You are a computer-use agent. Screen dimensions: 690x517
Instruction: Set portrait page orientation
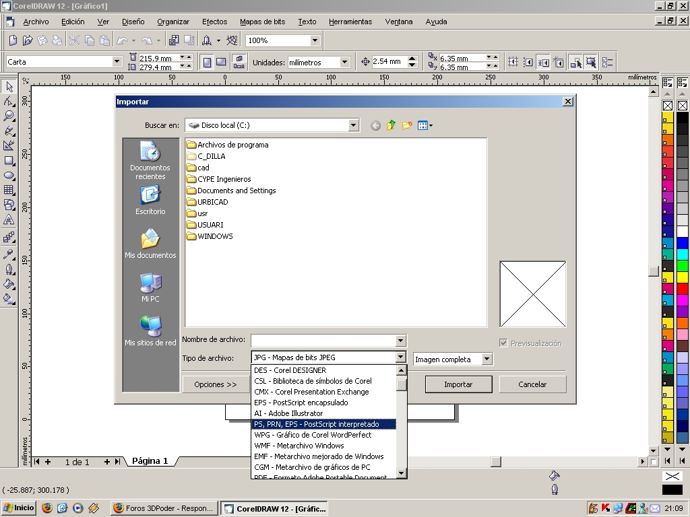pos(208,62)
